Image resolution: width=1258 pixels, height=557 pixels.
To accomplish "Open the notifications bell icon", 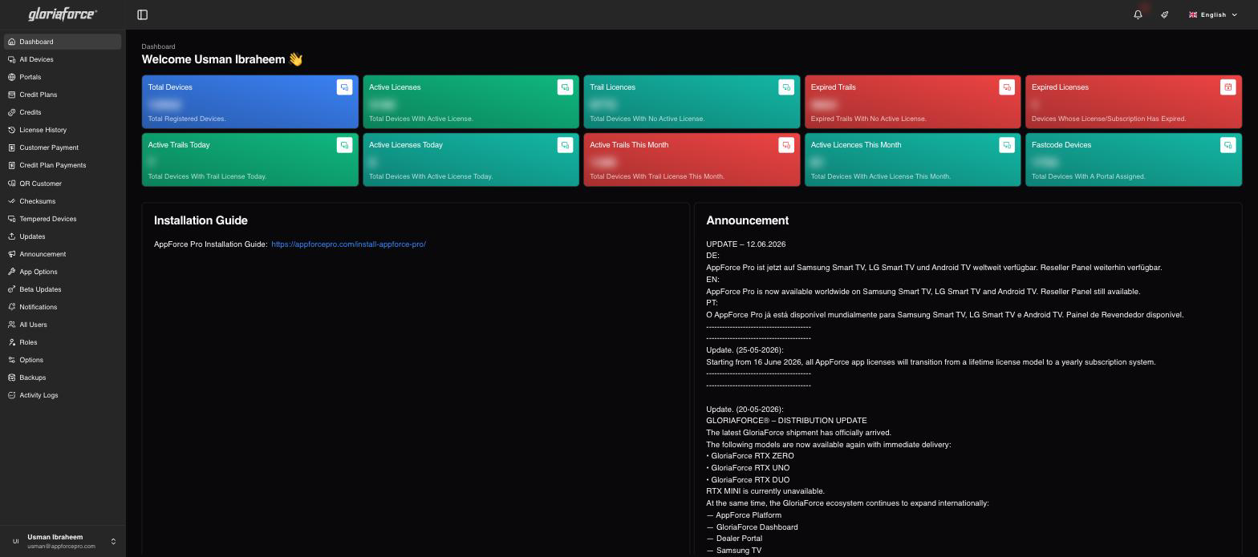I will point(1138,14).
